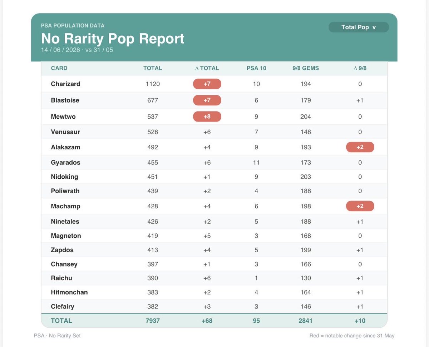Select the Ninetales card name
Screen dimensions: 429x347
65,222
